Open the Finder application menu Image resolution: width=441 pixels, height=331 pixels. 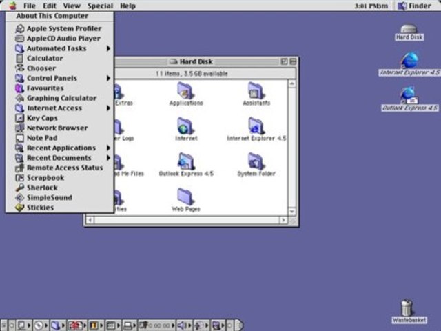tap(414, 6)
